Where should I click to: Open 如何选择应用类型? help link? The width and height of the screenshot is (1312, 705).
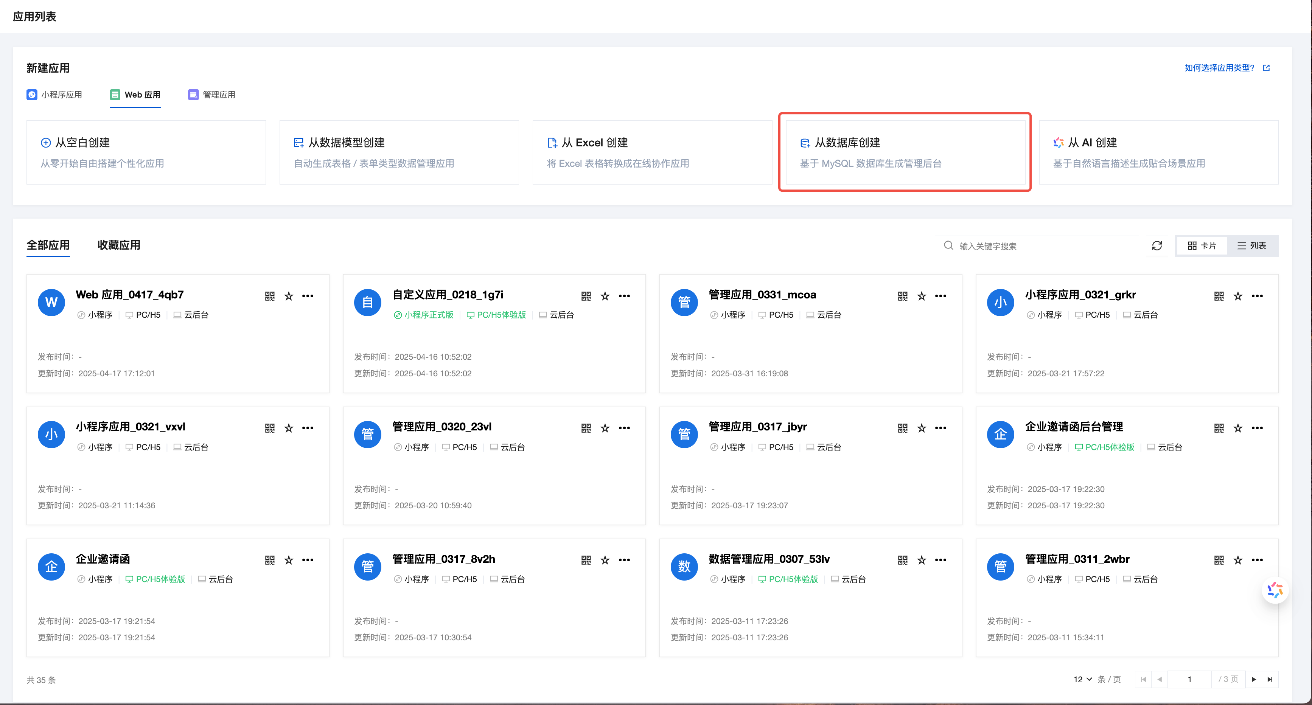[x=1227, y=68]
